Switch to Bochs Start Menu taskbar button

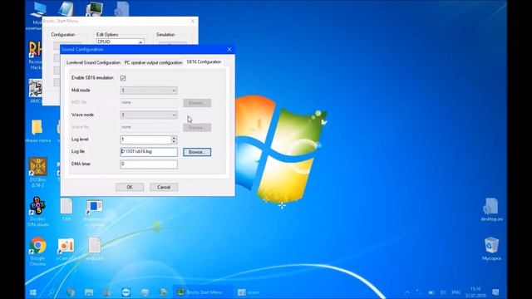point(203,292)
